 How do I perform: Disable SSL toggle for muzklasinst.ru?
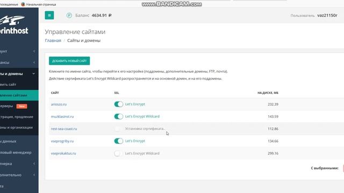click(118, 116)
